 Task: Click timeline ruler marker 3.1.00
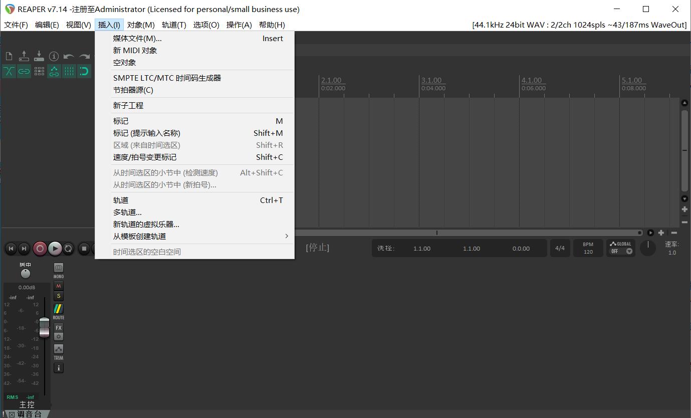(x=431, y=80)
